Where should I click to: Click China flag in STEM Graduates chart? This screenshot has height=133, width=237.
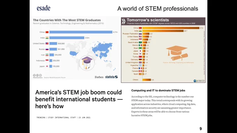pyautogui.click(x=47, y=32)
